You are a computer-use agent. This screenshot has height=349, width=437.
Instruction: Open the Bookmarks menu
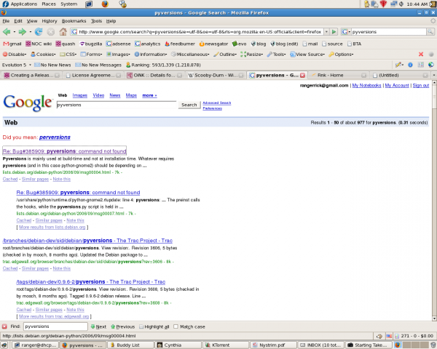[74, 21]
